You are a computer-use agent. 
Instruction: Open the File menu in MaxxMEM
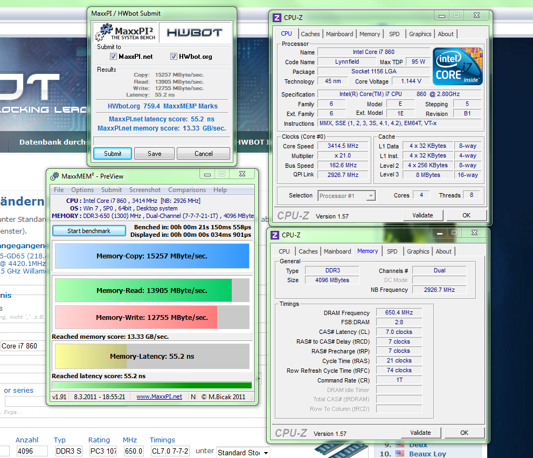59,190
